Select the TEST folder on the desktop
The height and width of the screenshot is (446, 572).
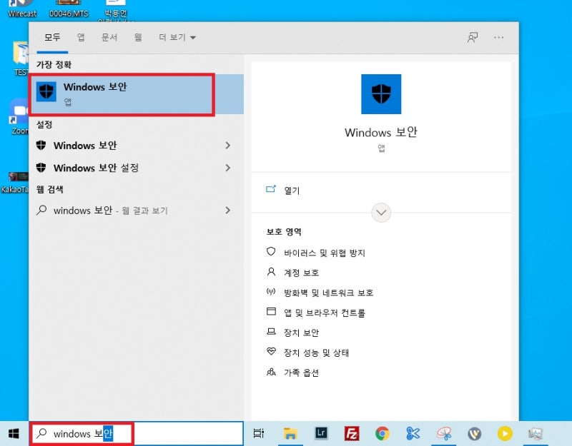[x=20, y=59]
